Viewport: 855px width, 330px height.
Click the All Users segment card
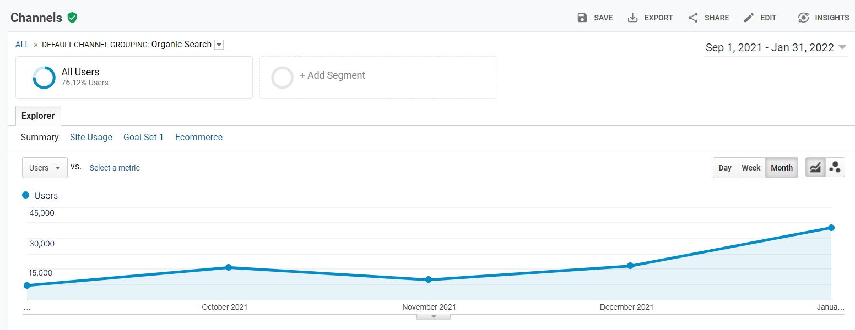[x=134, y=78]
